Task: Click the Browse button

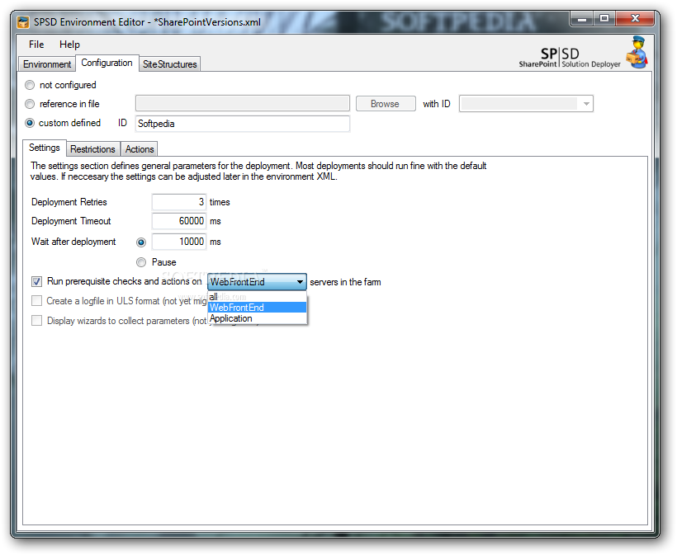Action: [385, 104]
